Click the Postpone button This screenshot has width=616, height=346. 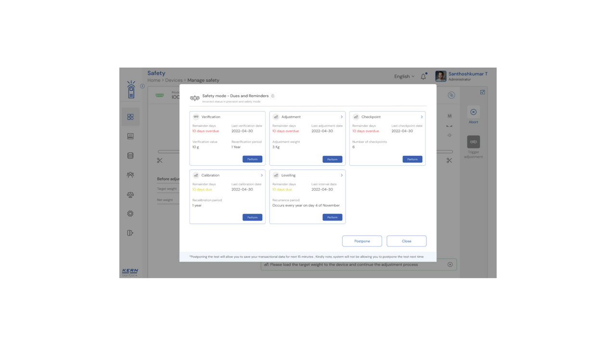coord(362,241)
